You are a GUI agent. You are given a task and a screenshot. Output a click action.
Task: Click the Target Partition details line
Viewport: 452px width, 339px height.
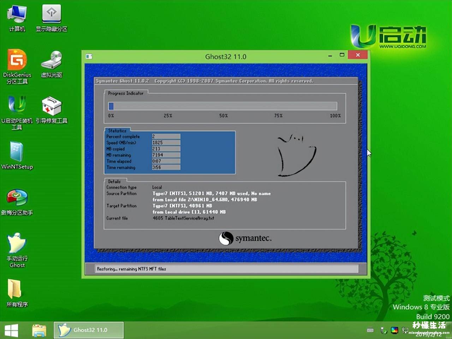click(182, 206)
